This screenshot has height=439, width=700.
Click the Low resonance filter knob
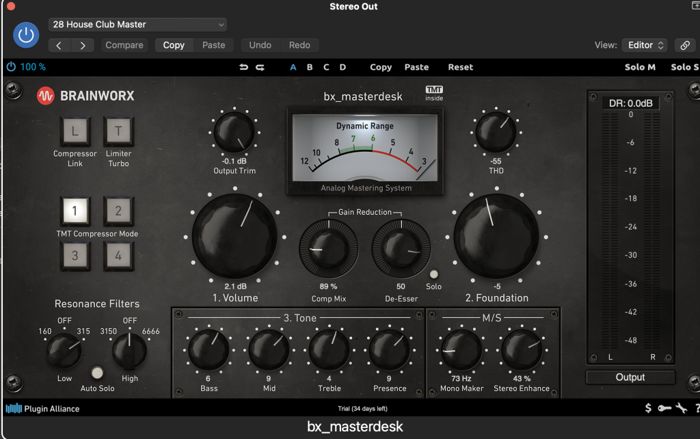coord(64,351)
